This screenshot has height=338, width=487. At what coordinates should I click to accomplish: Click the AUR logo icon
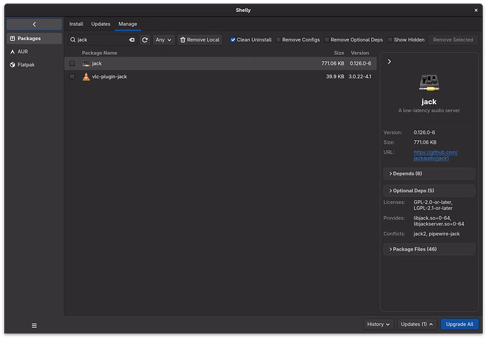pos(13,51)
